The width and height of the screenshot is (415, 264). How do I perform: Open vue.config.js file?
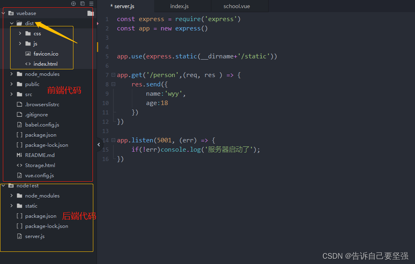coord(39,175)
